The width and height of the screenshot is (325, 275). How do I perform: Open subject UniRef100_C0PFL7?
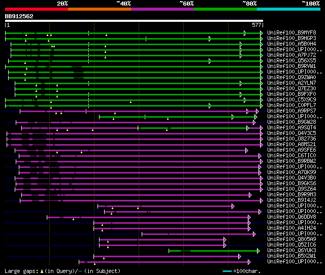[x=291, y=106]
